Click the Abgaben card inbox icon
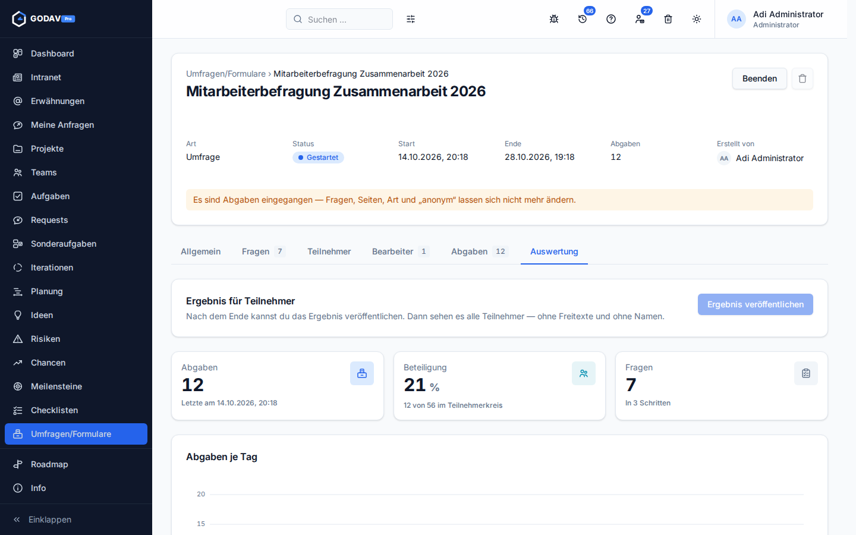The height and width of the screenshot is (535, 856). 362,373
